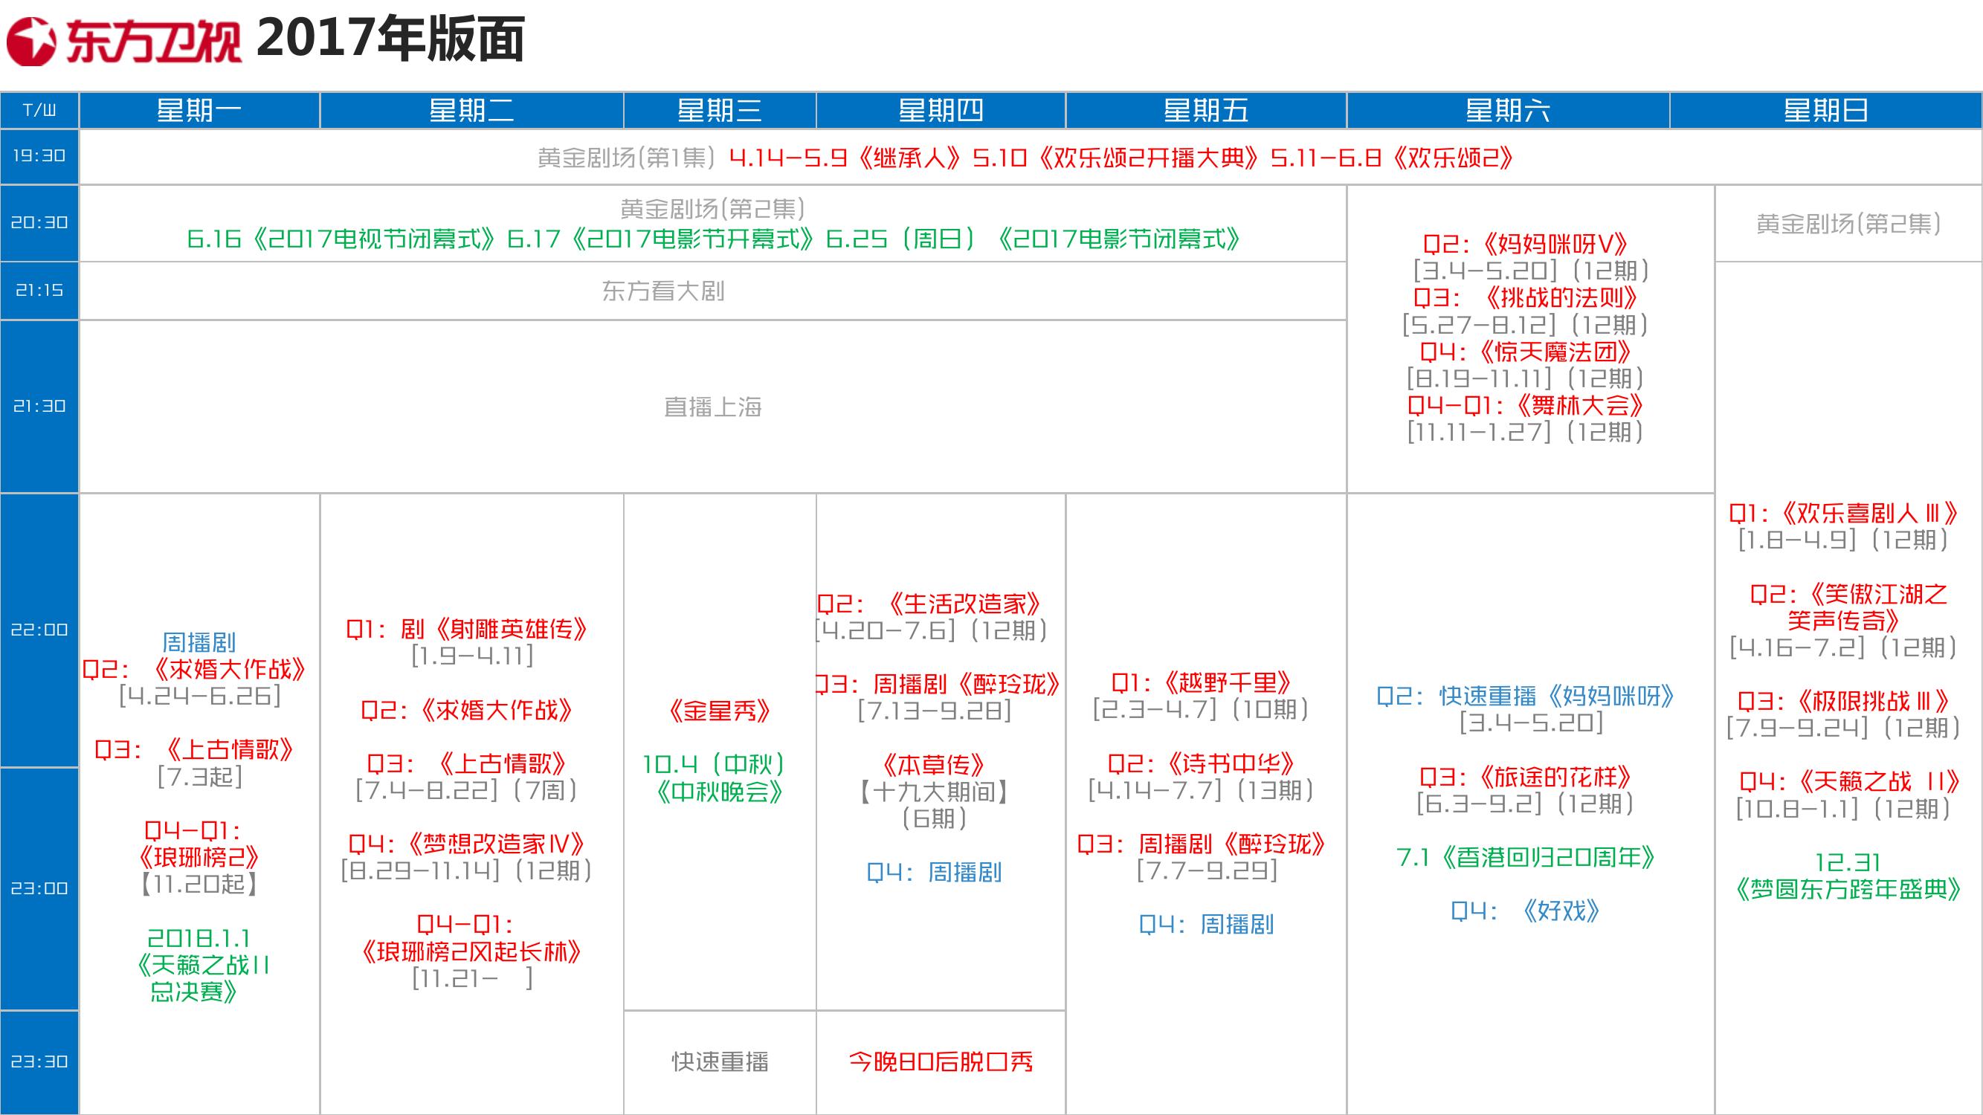Click the T/W corner header cell

point(39,110)
